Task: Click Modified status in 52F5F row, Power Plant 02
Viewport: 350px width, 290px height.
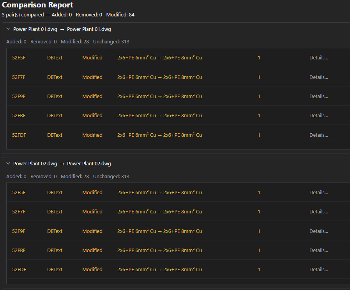Action: tap(92, 193)
